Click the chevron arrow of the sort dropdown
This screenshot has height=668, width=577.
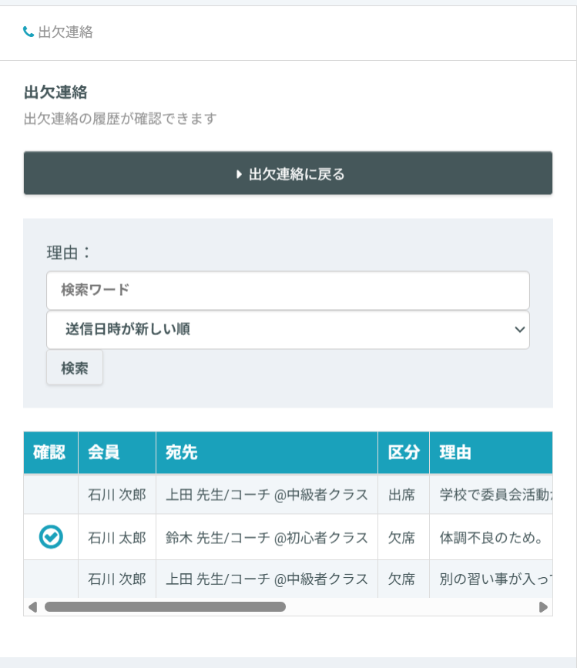(x=520, y=330)
